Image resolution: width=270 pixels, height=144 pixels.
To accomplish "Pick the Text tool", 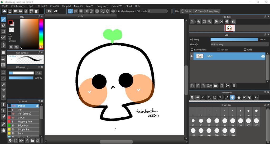I will pos(3,104).
